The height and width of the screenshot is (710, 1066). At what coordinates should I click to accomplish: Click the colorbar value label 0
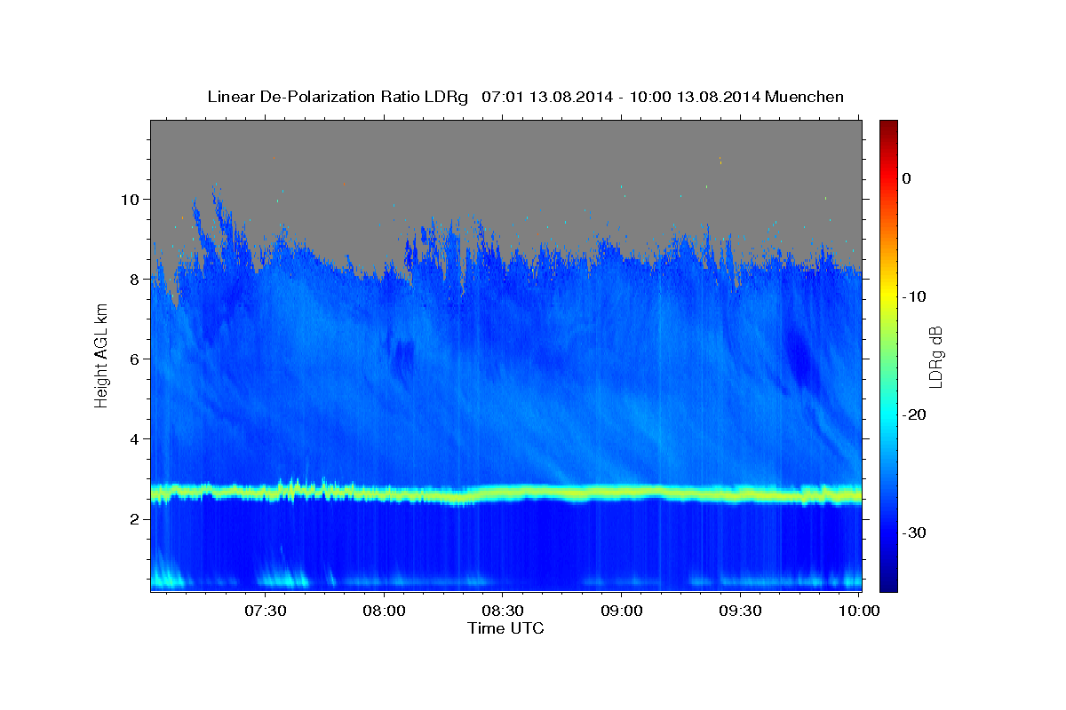point(907,178)
